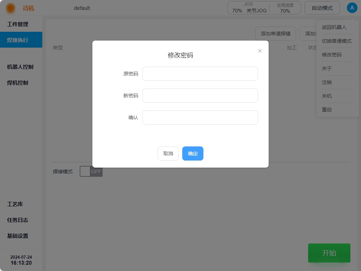
Task: Focus the 新密码 input field
Action: pos(200,96)
